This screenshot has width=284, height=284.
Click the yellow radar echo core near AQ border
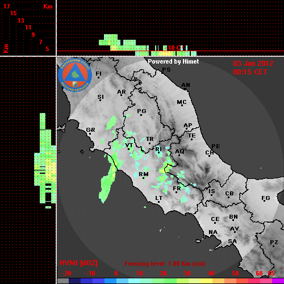tap(165, 169)
